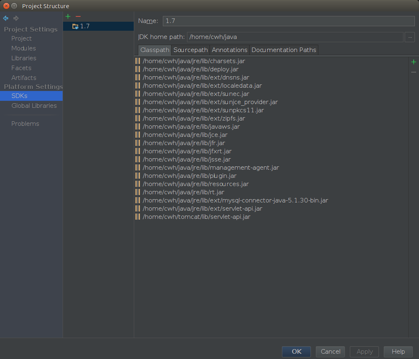Open the Documentation Paths tab
The image size is (419, 359).
tap(284, 50)
